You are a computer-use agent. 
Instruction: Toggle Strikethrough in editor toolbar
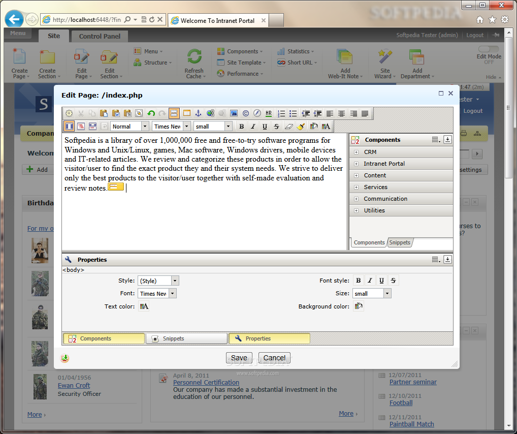276,126
